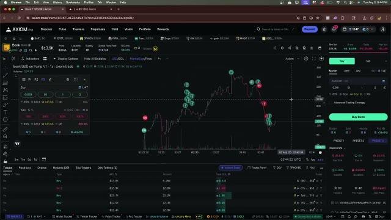The width and height of the screenshot is (391, 220).
Task: Click the TradingView logo on chart
Action: coord(17,144)
